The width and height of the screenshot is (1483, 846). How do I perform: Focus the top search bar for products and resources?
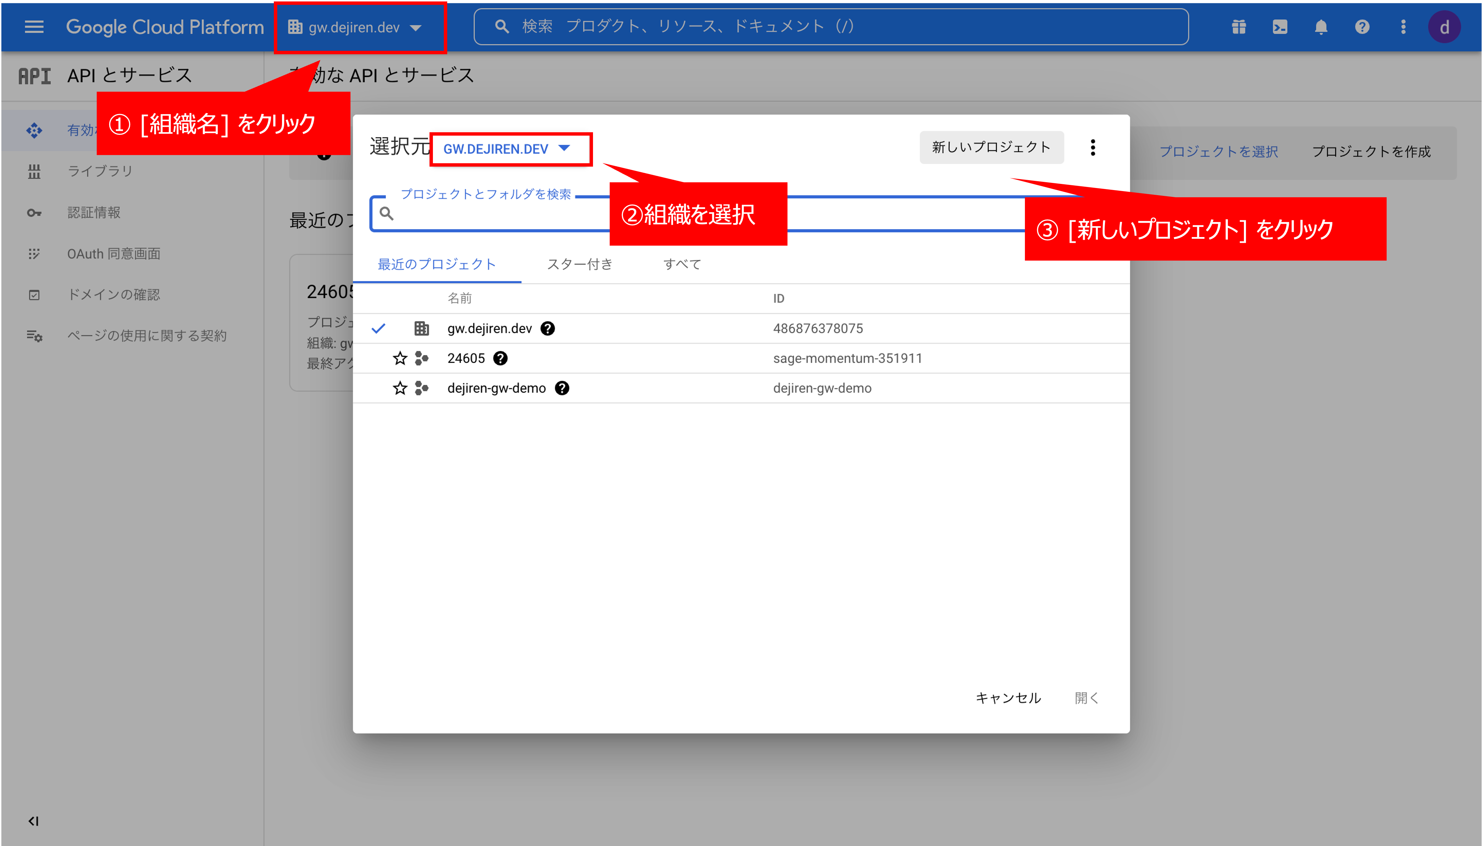click(831, 27)
